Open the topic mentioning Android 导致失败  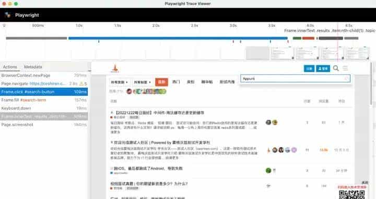[x=148, y=168]
